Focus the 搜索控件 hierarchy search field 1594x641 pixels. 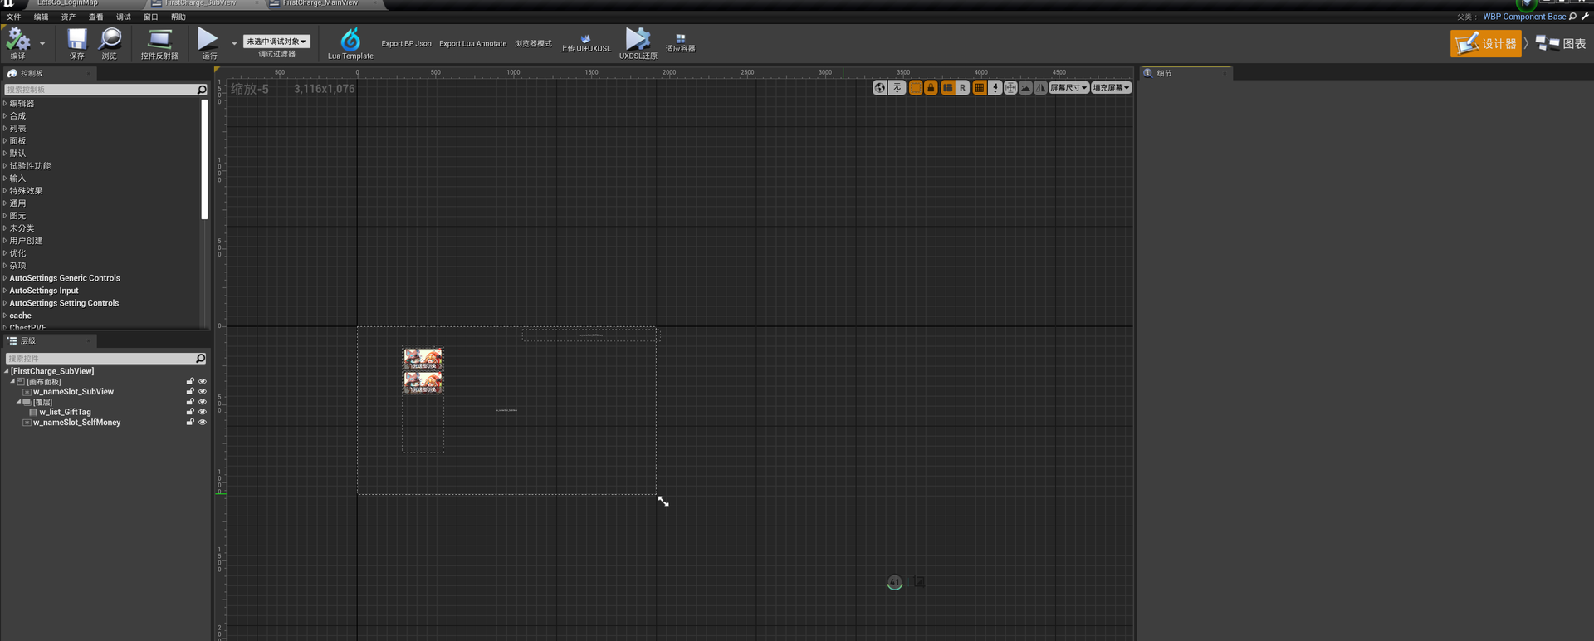(x=106, y=359)
